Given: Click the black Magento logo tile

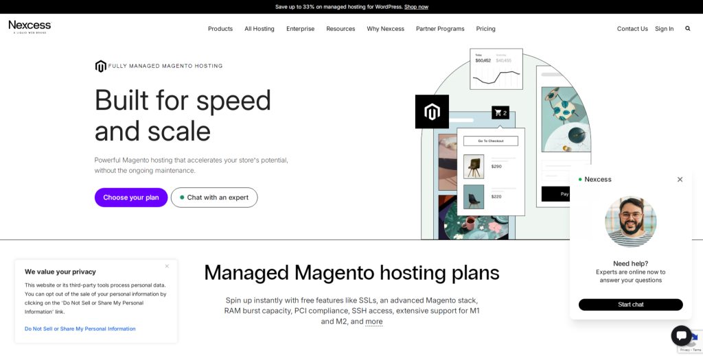Looking at the screenshot, I should pyautogui.click(x=432, y=112).
